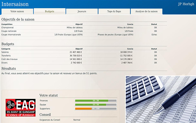
Task: Click the Finances 16/20 progress bar
Action: 96,100
